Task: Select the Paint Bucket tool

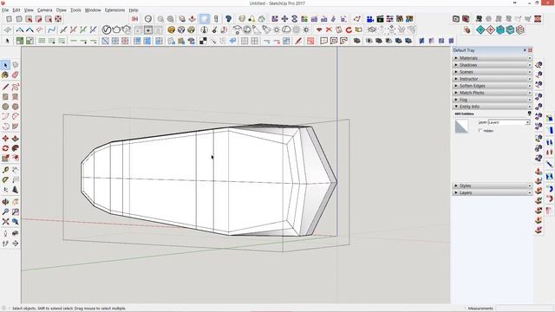Action: pyautogui.click(x=5, y=75)
